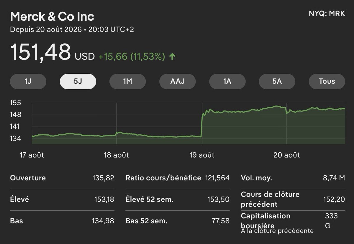This screenshot has height=244, width=354.
Task: Click the Bas value 134,98
Action: pyautogui.click(x=103, y=220)
